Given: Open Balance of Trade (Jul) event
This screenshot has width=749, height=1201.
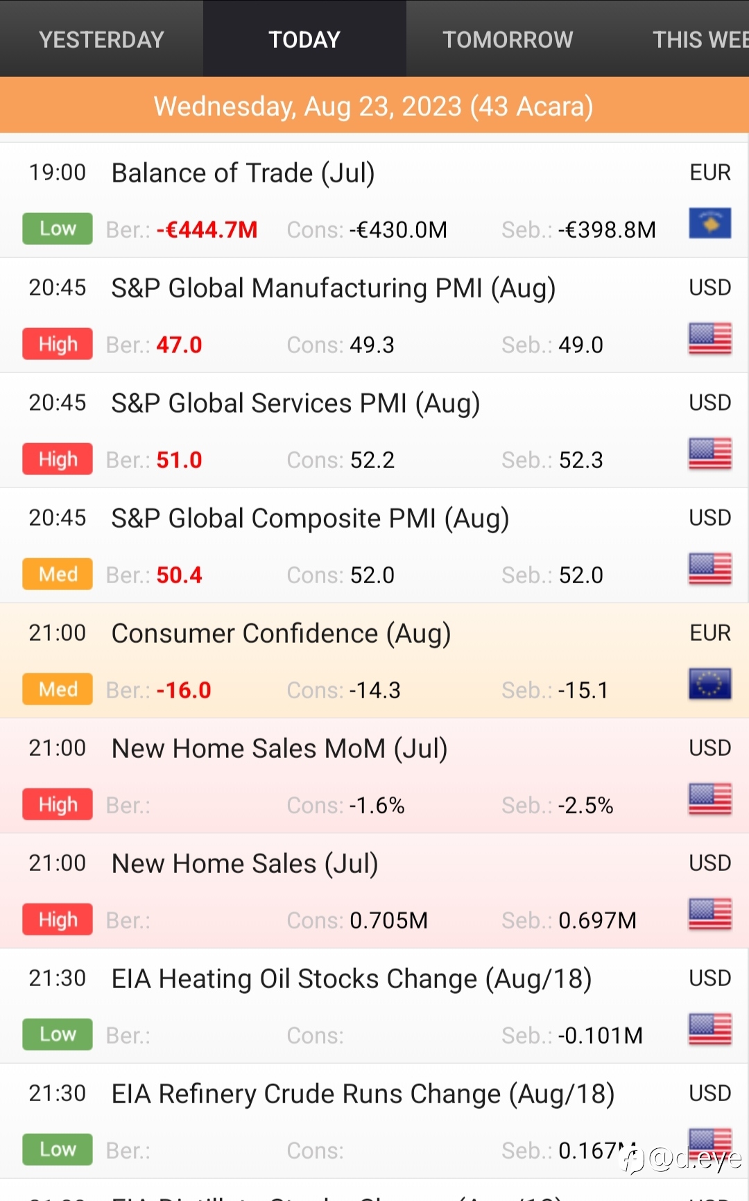Looking at the screenshot, I should click(243, 173).
